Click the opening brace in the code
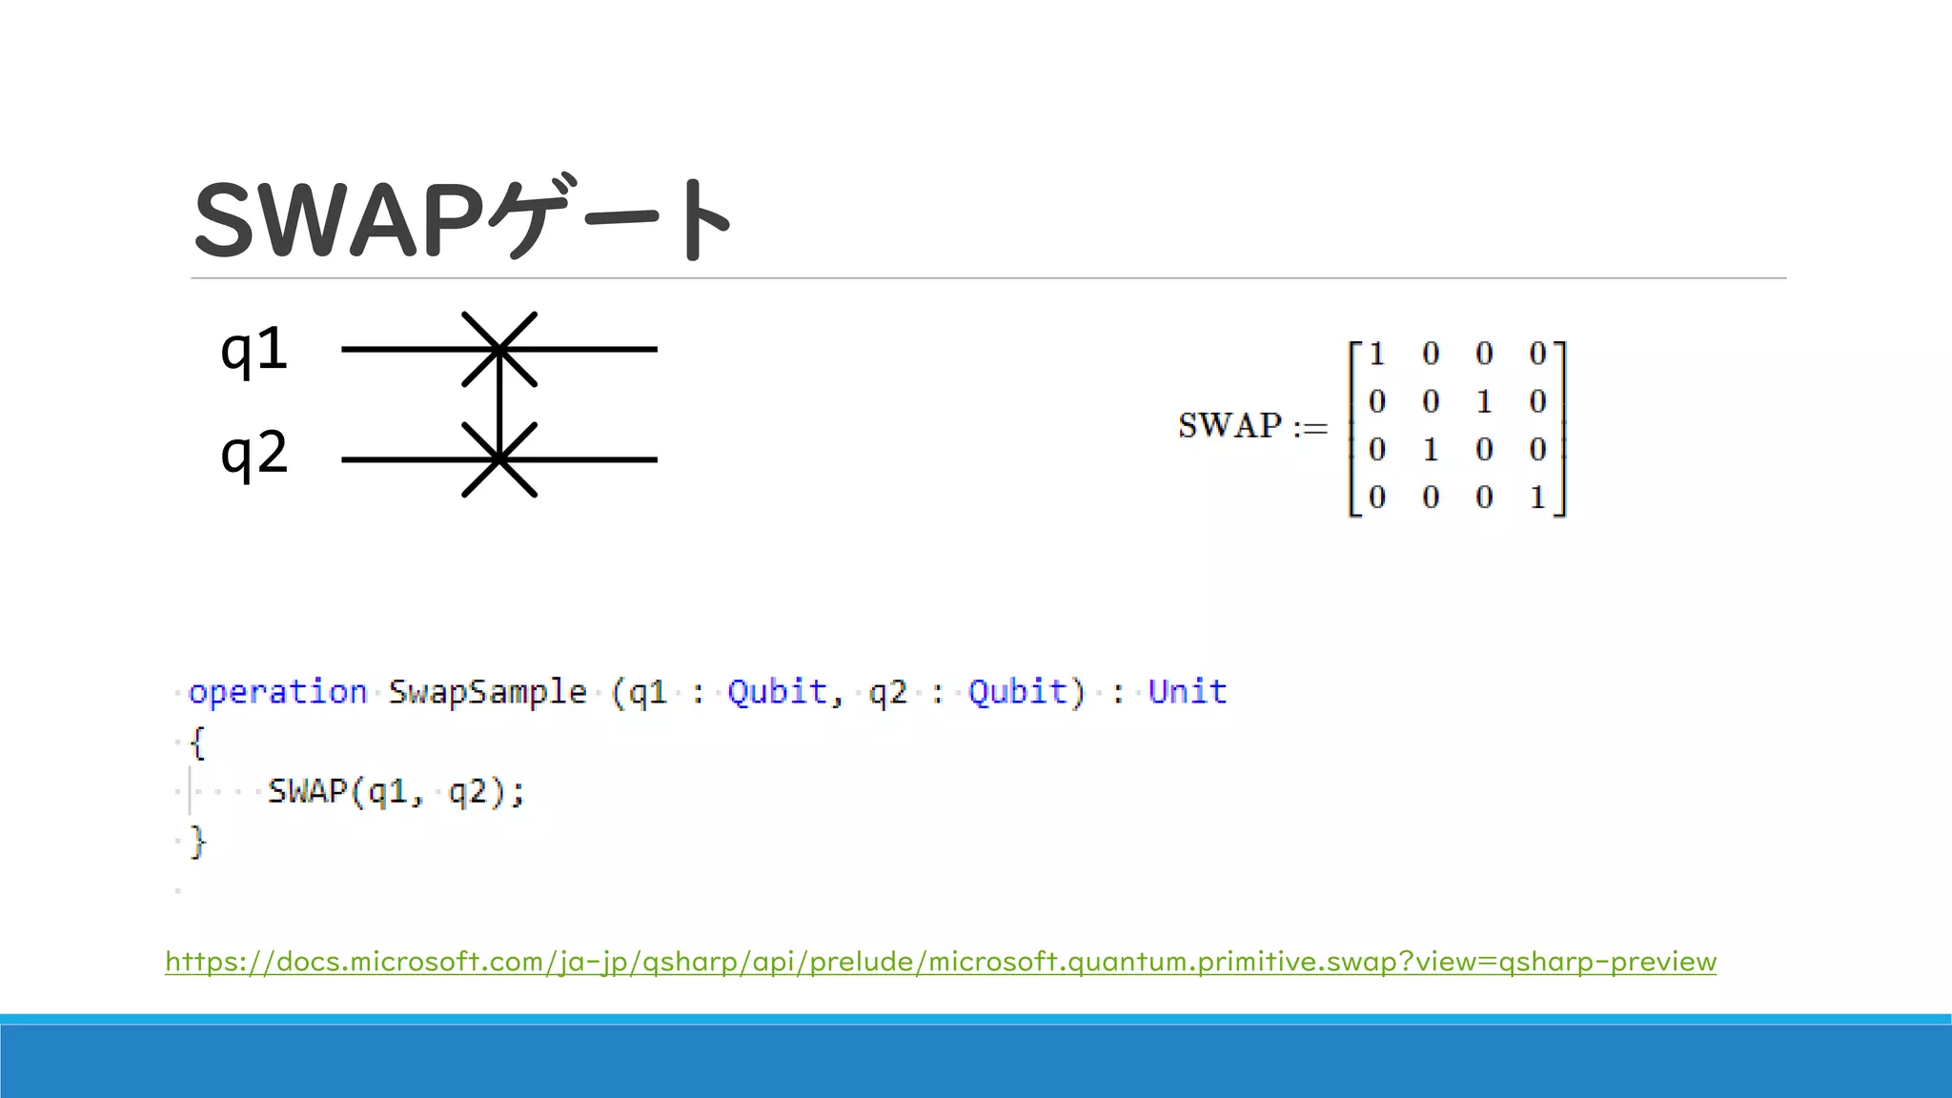Image resolution: width=1952 pixels, height=1098 pixels. pos(197,742)
